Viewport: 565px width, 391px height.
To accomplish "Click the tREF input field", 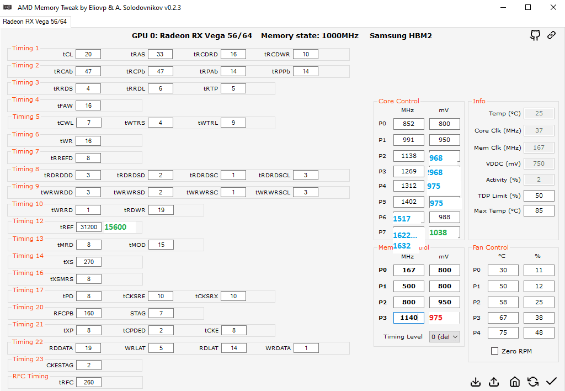I will [x=89, y=227].
